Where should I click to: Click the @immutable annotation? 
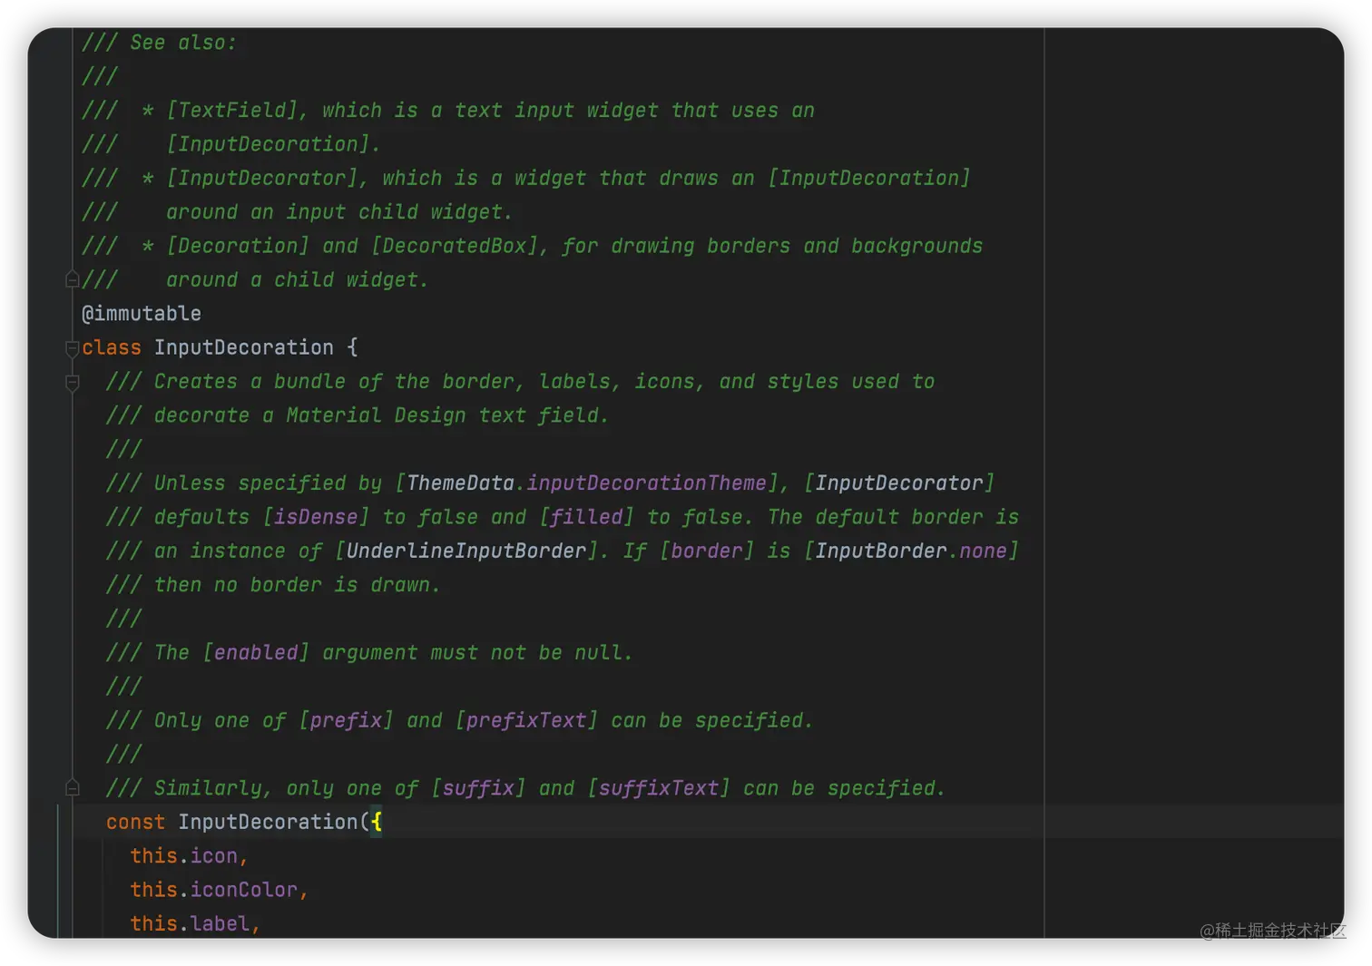[x=142, y=314]
